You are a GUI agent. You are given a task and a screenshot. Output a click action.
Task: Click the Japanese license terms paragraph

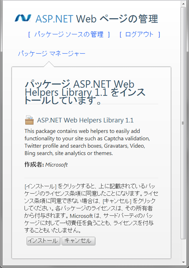tap(91, 208)
